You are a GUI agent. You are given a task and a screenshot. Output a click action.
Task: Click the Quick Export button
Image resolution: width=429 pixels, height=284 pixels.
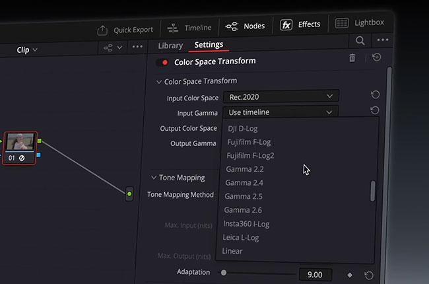tap(125, 30)
